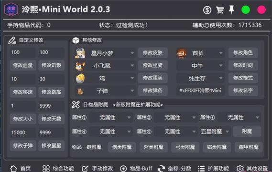
Task: Click the 剑类附魔 button
Action: coord(122,147)
